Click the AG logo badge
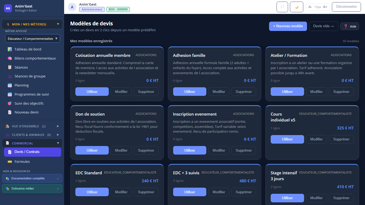365x205 pixels. click(8, 8)
